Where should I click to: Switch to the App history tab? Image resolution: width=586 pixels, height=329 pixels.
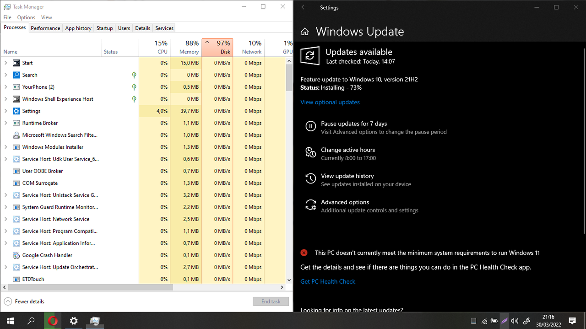pos(78,28)
